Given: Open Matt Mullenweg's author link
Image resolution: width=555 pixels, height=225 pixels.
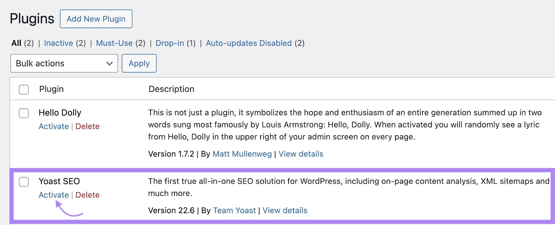Looking at the screenshot, I should click(x=242, y=154).
